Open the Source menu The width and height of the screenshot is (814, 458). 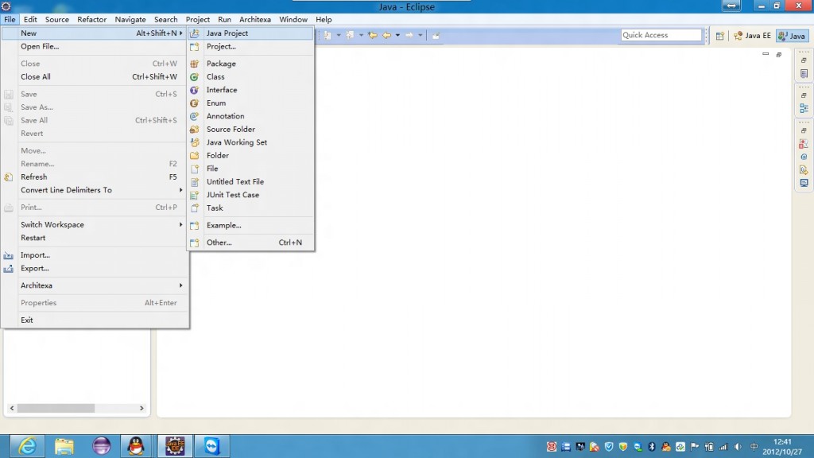pyautogui.click(x=57, y=19)
